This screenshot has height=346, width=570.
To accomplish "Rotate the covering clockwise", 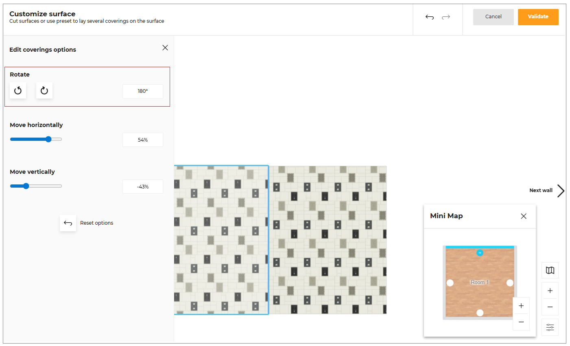I will click(44, 90).
